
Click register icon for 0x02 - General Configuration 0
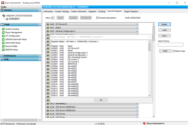tap(48, 31)
